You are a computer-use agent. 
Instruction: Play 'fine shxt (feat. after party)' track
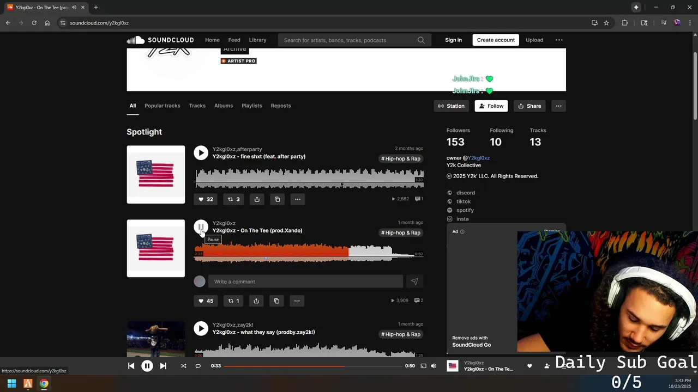(201, 153)
